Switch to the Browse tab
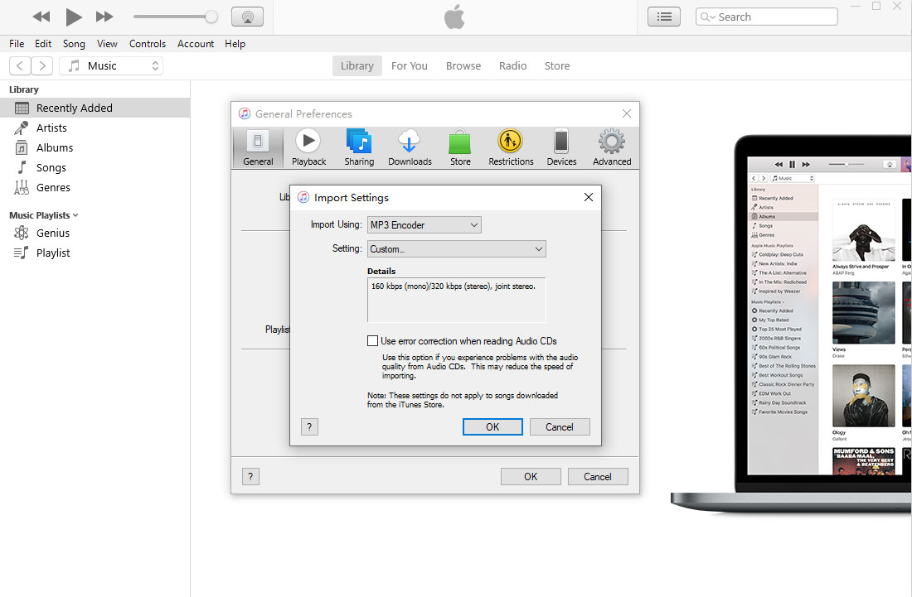This screenshot has height=597, width=912. point(463,65)
